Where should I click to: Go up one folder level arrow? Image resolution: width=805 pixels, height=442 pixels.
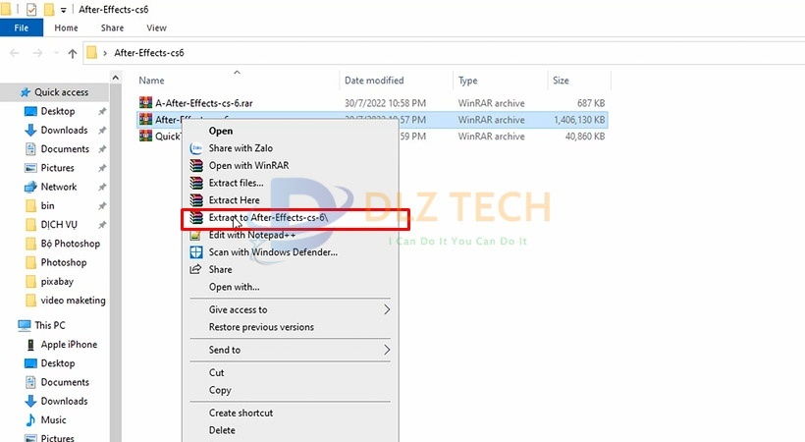[x=73, y=53]
